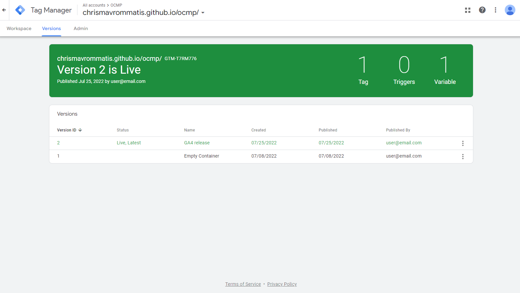Click the Tag Manager logo icon
The width and height of the screenshot is (520, 293).
(x=20, y=10)
